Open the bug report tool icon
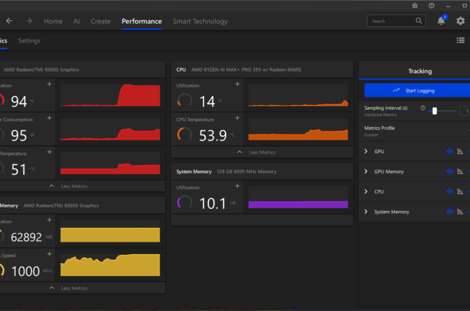The height and width of the screenshot is (311, 470). click(415, 5)
